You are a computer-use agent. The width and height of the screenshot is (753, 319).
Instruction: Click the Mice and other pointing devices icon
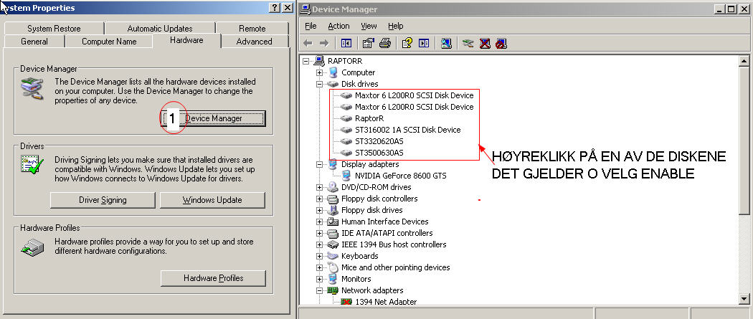click(x=333, y=267)
